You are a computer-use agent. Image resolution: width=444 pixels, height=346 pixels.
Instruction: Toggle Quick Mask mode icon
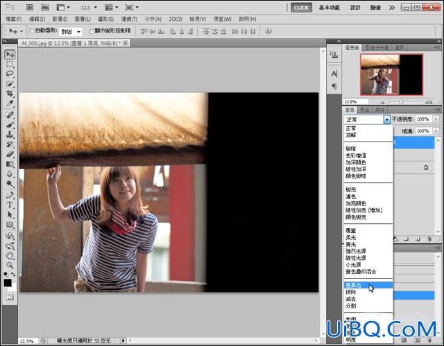click(x=10, y=297)
